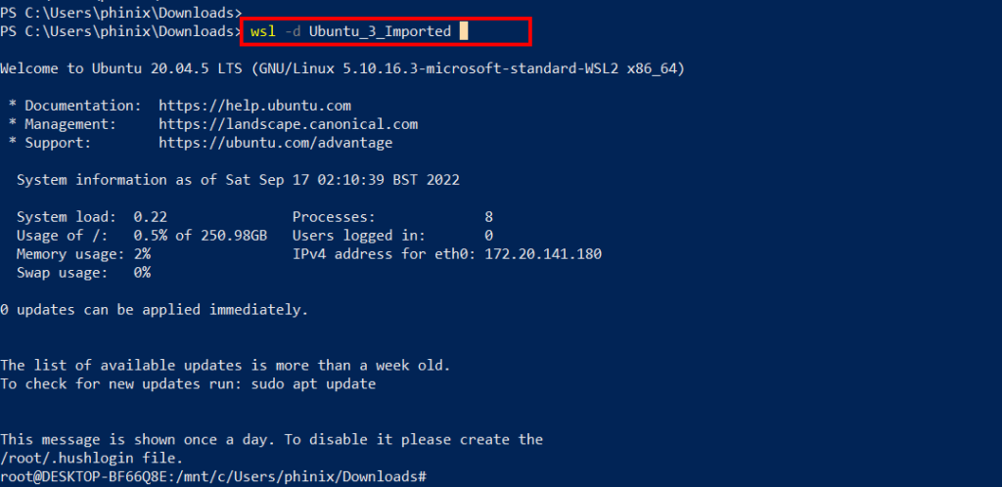The height and width of the screenshot is (487, 1002).
Task: Click the PS C:\Users\phinix\Downloads prompt on second line
Action: click(x=120, y=31)
